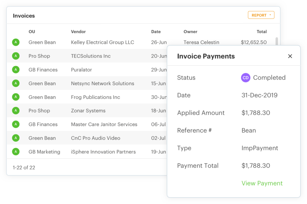307x204 pixels.
Task: Click the green badge on Zonar Systems row
Action: tap(16, 111)
